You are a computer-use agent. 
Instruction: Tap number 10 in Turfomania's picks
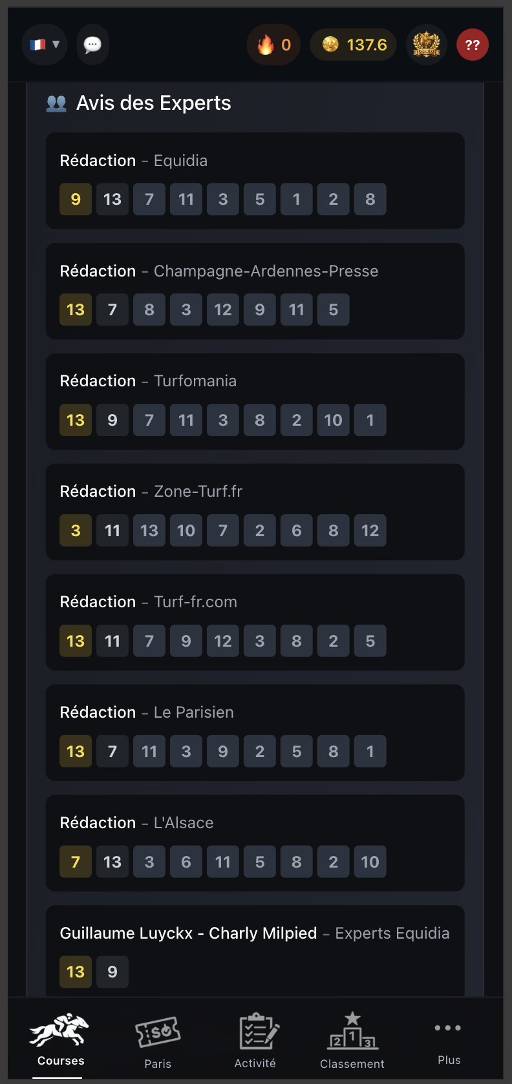click(x=334, y=420)
